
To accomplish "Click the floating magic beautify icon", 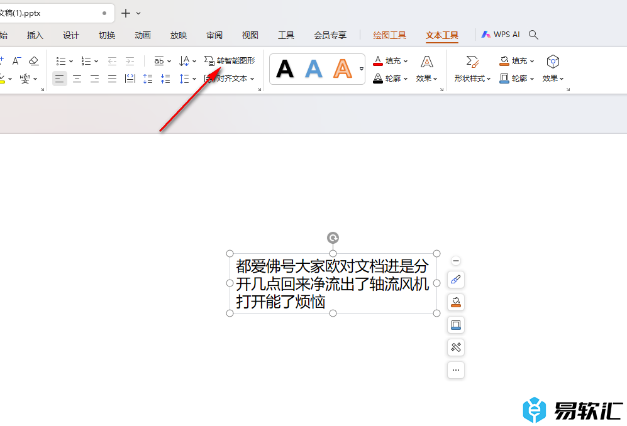I will point(456,347).
